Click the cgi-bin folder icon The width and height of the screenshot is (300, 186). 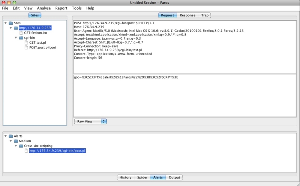coord(21,38)
